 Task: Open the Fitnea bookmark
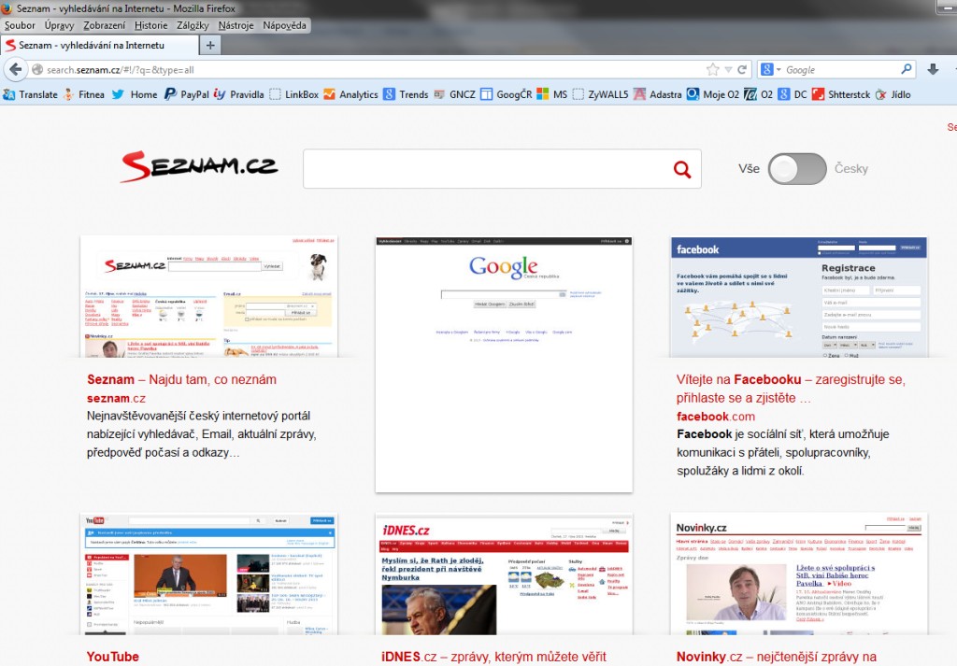83,94
